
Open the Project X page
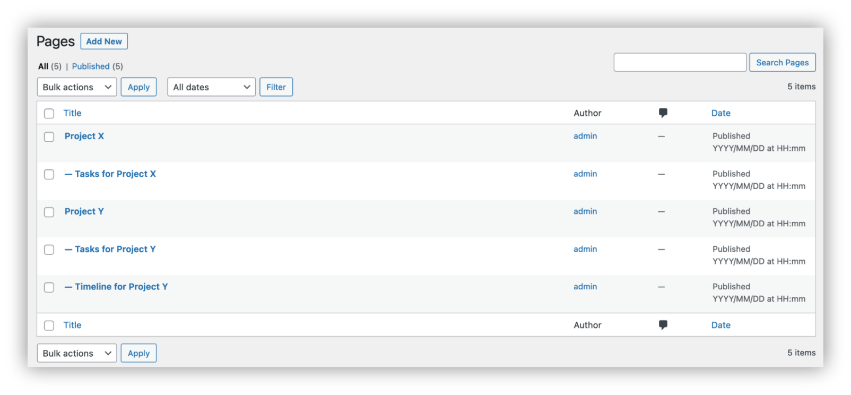[84, 136]
